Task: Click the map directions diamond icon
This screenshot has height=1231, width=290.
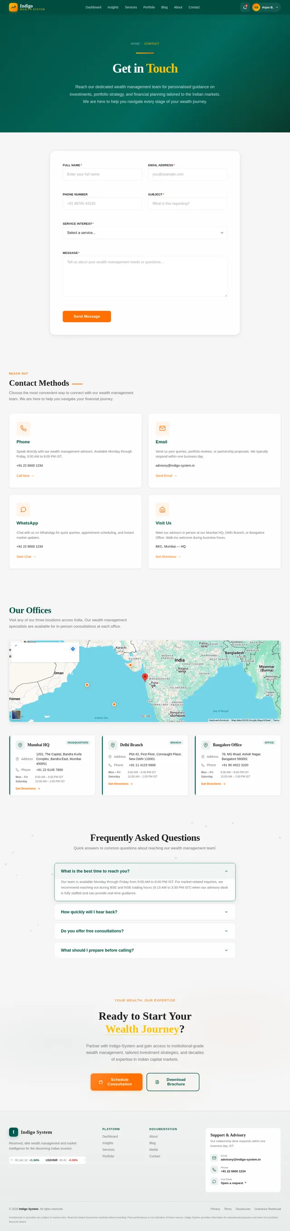Action: click(x=72, y=649)
